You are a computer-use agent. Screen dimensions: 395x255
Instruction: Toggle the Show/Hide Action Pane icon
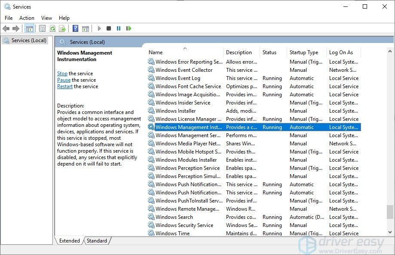[x=86, y=28]
